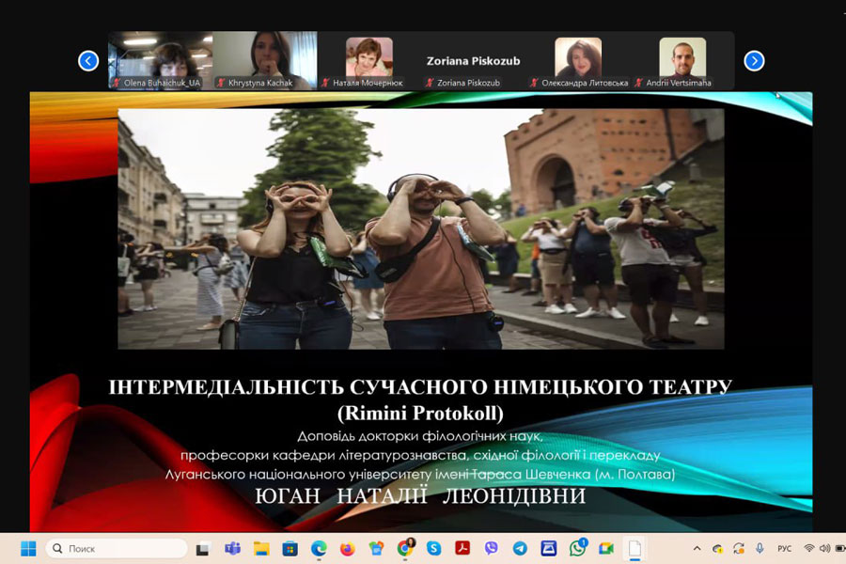Open WhatsApp with notification badge
The height and width of the screenshot is (564, 846).
pyautogui.click(x=578, y=548)
